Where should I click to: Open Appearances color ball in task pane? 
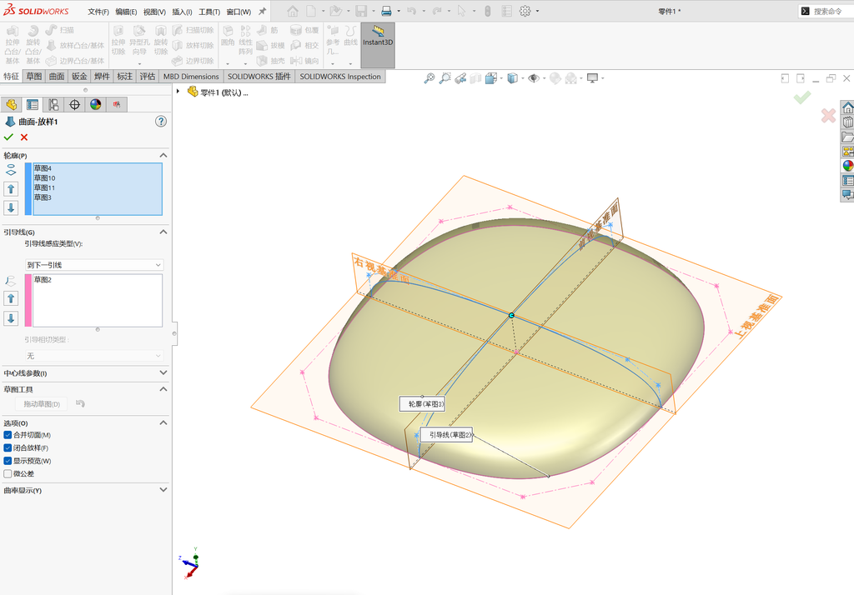click(x=847, y=166)
